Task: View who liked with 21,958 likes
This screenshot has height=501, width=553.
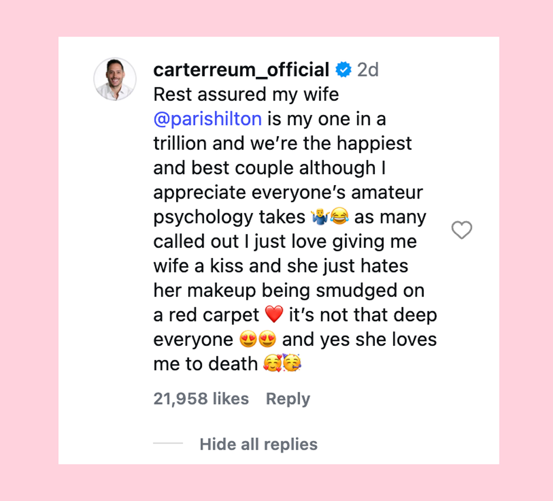Action: tap(201, 399)
